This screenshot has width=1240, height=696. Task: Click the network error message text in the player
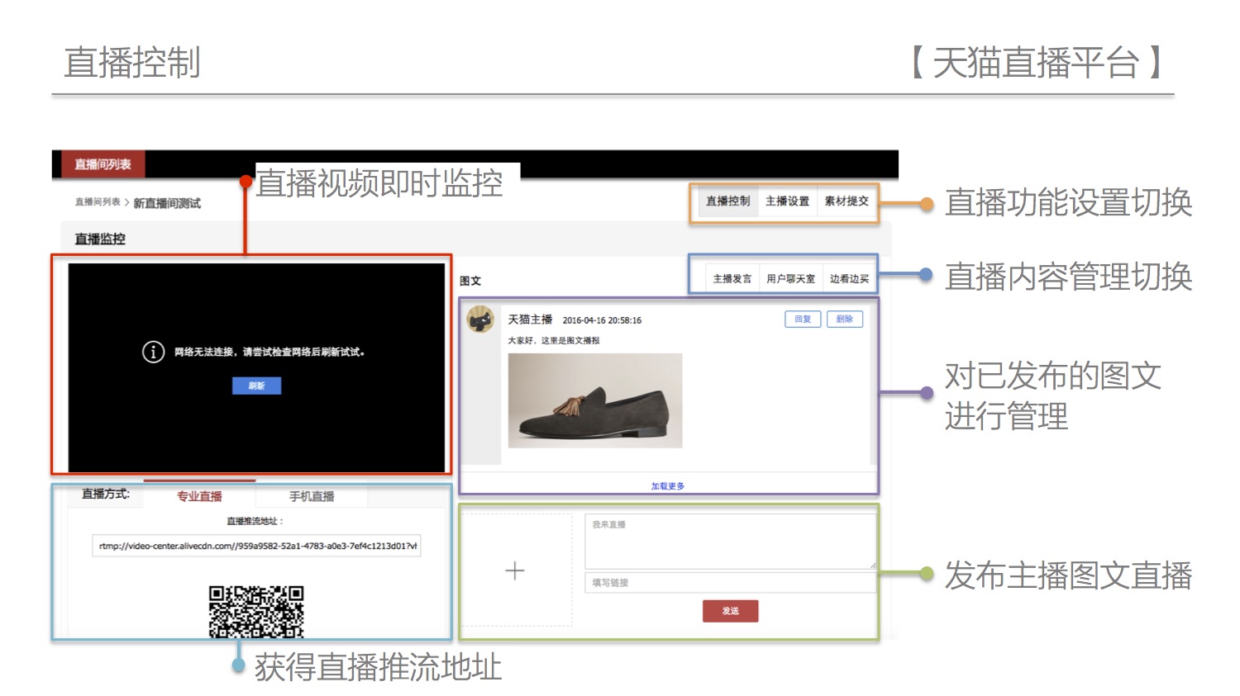point(269,353)
